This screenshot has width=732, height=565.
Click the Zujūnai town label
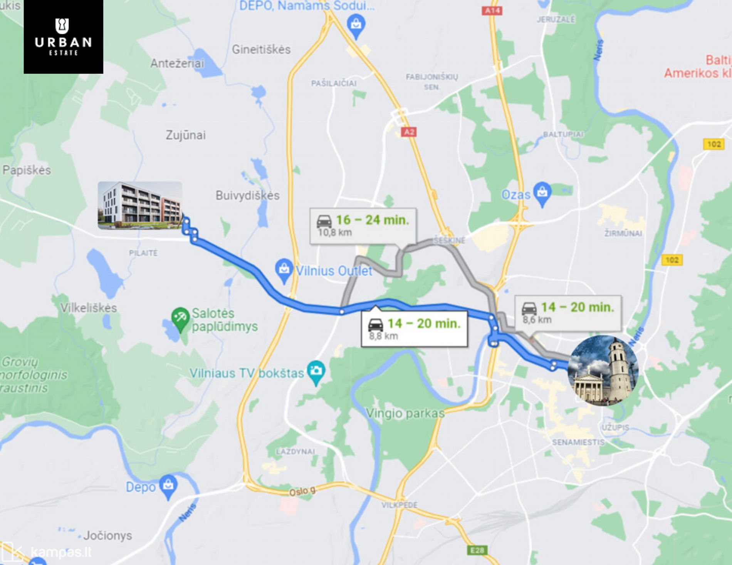186,135
